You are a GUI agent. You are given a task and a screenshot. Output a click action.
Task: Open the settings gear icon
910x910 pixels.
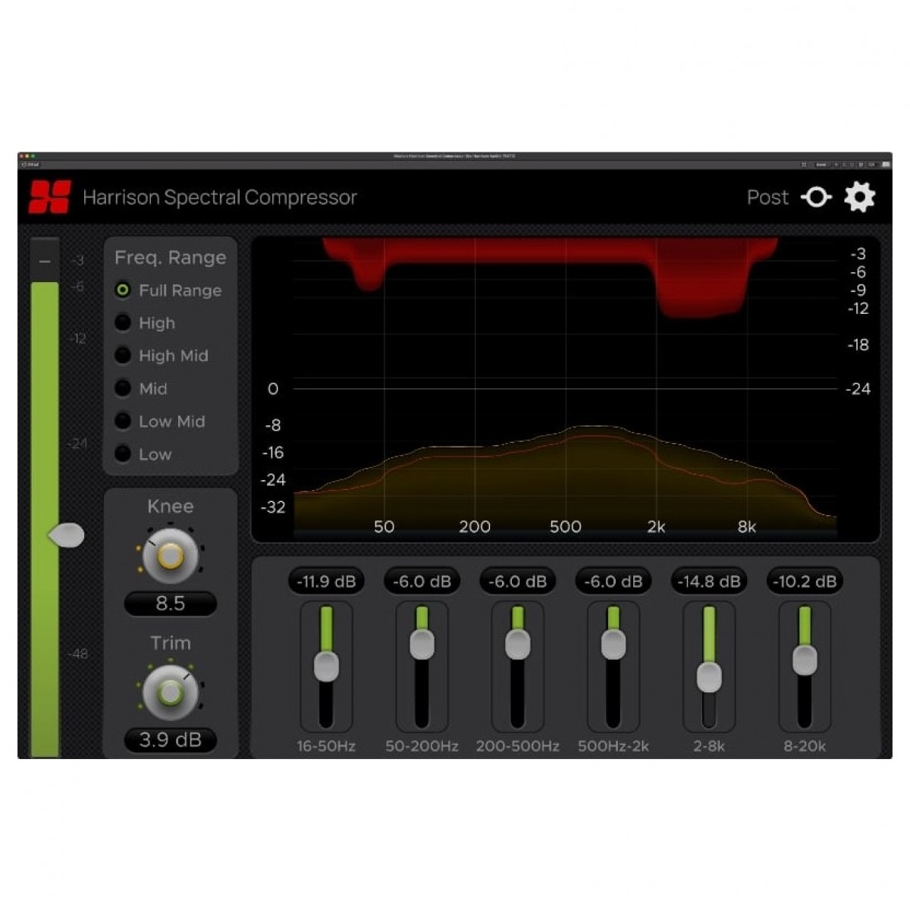tap(860, 197)
